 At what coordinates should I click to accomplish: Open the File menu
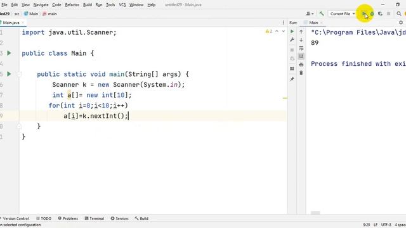tap(4, 4)
